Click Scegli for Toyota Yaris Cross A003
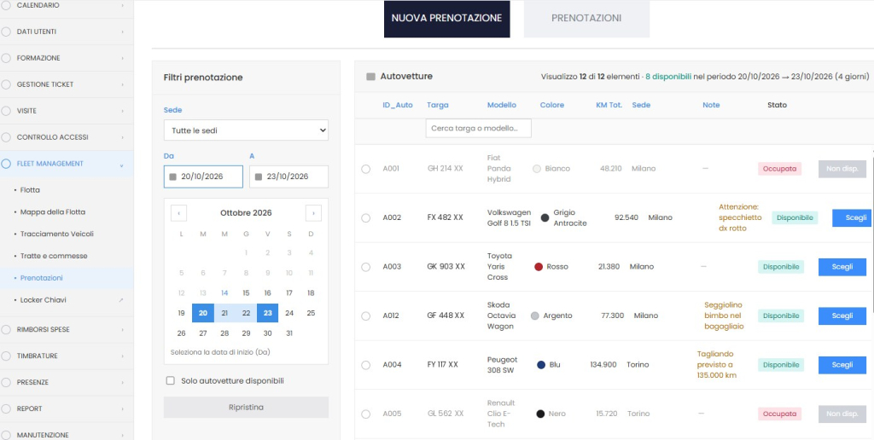This screenshot has width=874, height=440. pos(842,267)
